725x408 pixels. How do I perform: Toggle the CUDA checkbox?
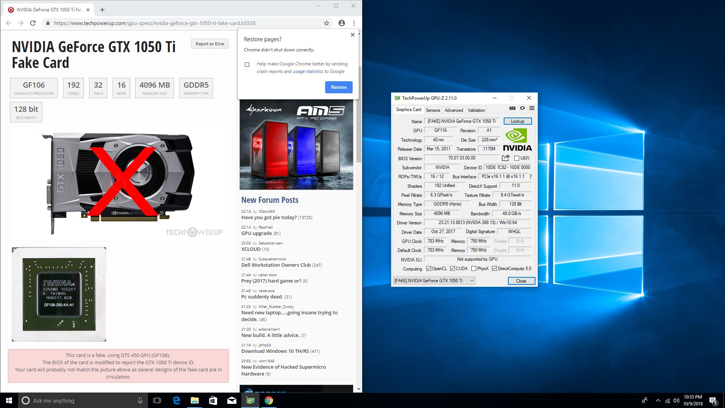coord(452,269)
